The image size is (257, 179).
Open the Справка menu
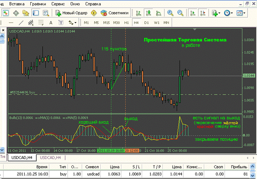[93, 4]
